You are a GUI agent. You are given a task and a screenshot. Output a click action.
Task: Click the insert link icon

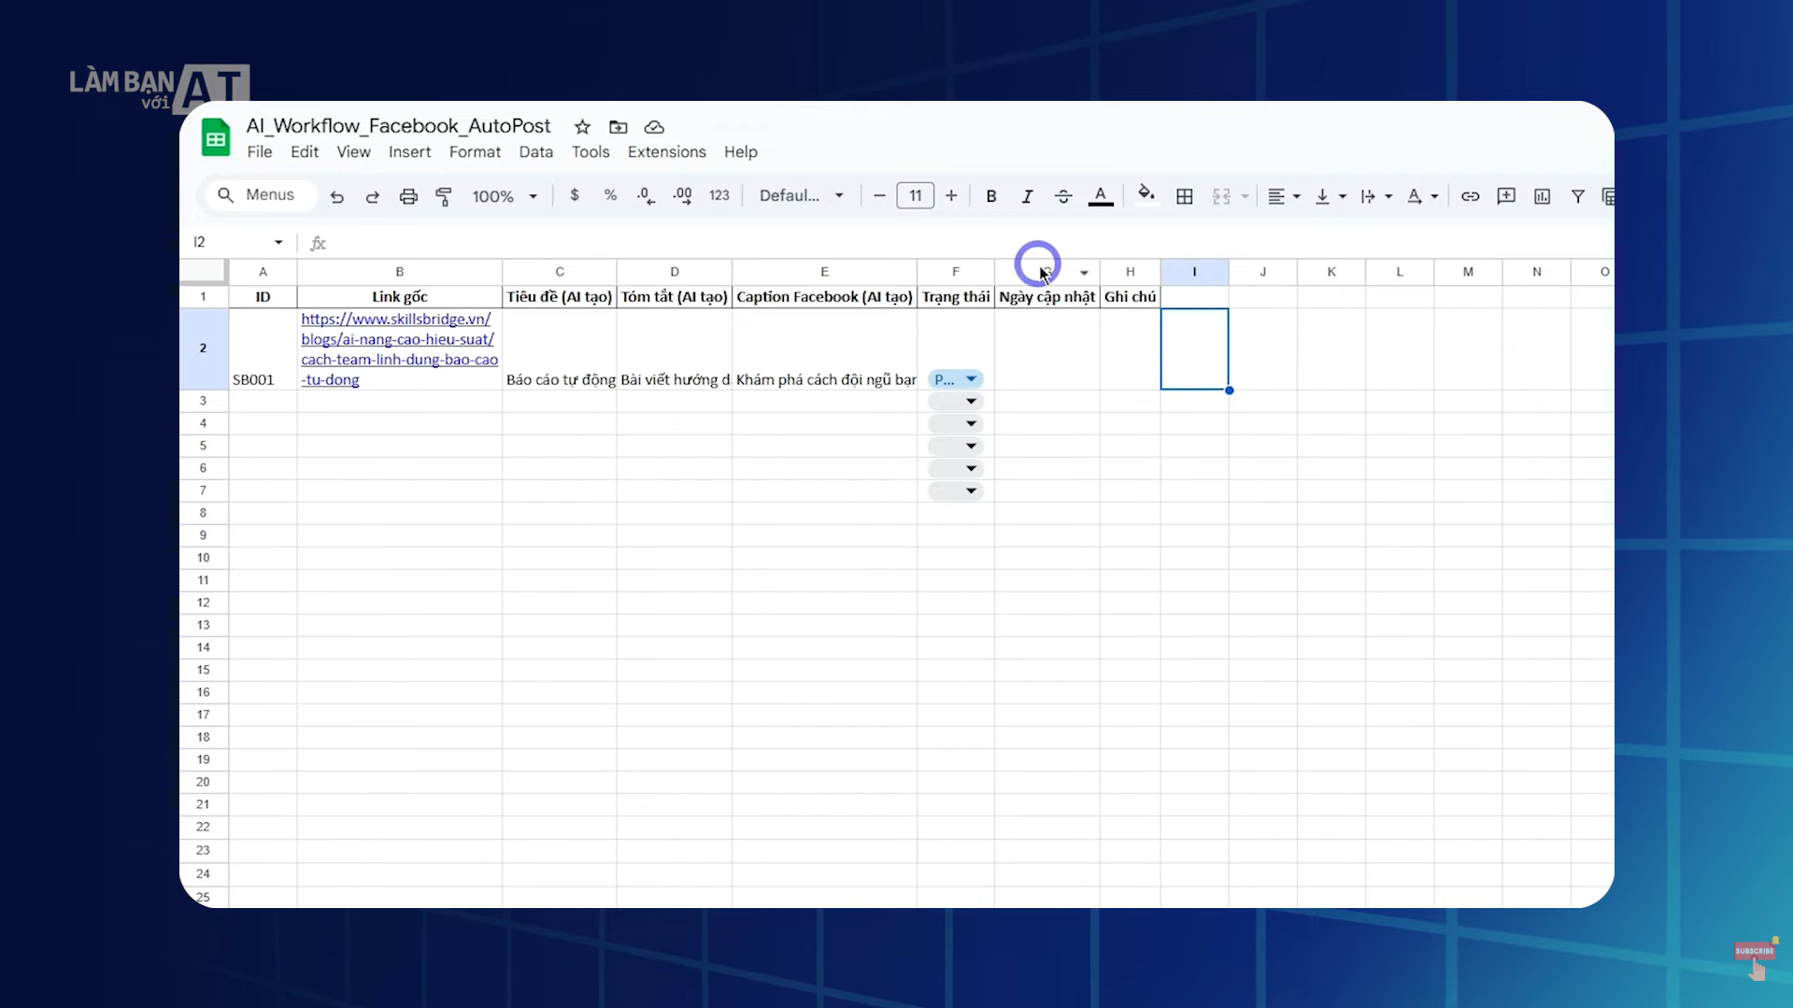1470,196
